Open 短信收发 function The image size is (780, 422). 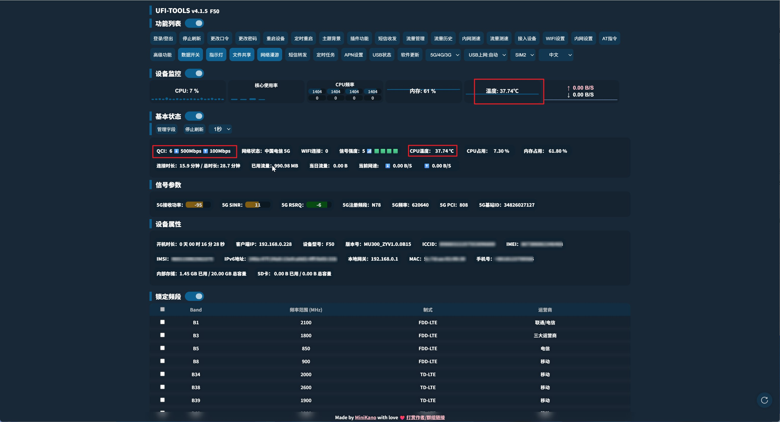(387, 38)
